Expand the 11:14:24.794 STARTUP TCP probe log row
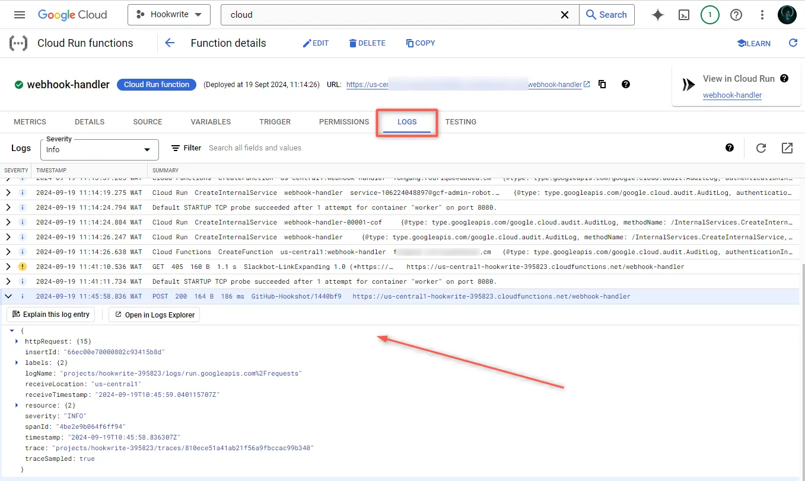This screenshot has width=805, height=481. [8, 207]
